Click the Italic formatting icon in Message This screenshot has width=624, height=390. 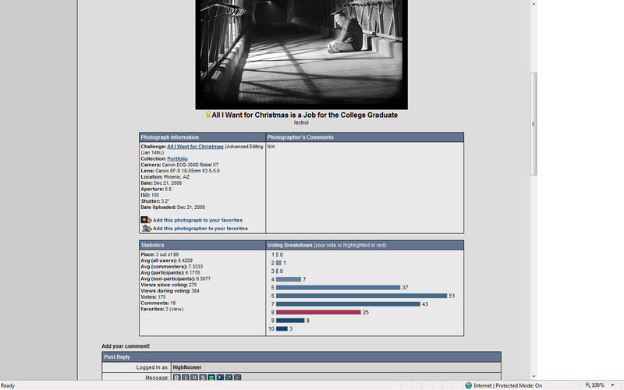coord(185,378)
